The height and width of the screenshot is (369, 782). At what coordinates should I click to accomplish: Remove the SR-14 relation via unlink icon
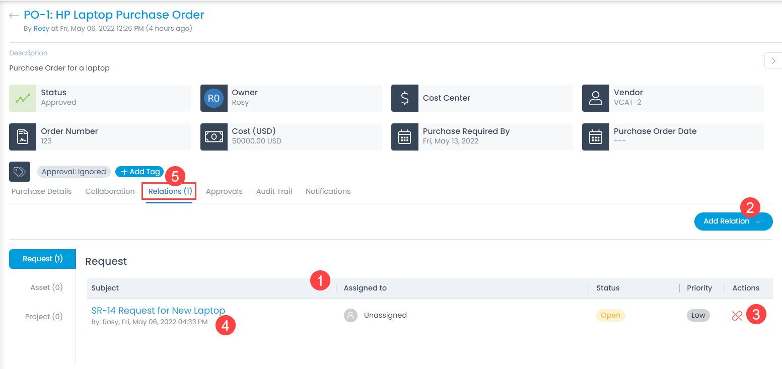pos(737,315)
